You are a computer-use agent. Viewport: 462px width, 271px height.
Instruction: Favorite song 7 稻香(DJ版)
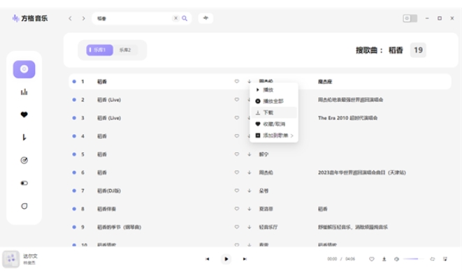237,191
